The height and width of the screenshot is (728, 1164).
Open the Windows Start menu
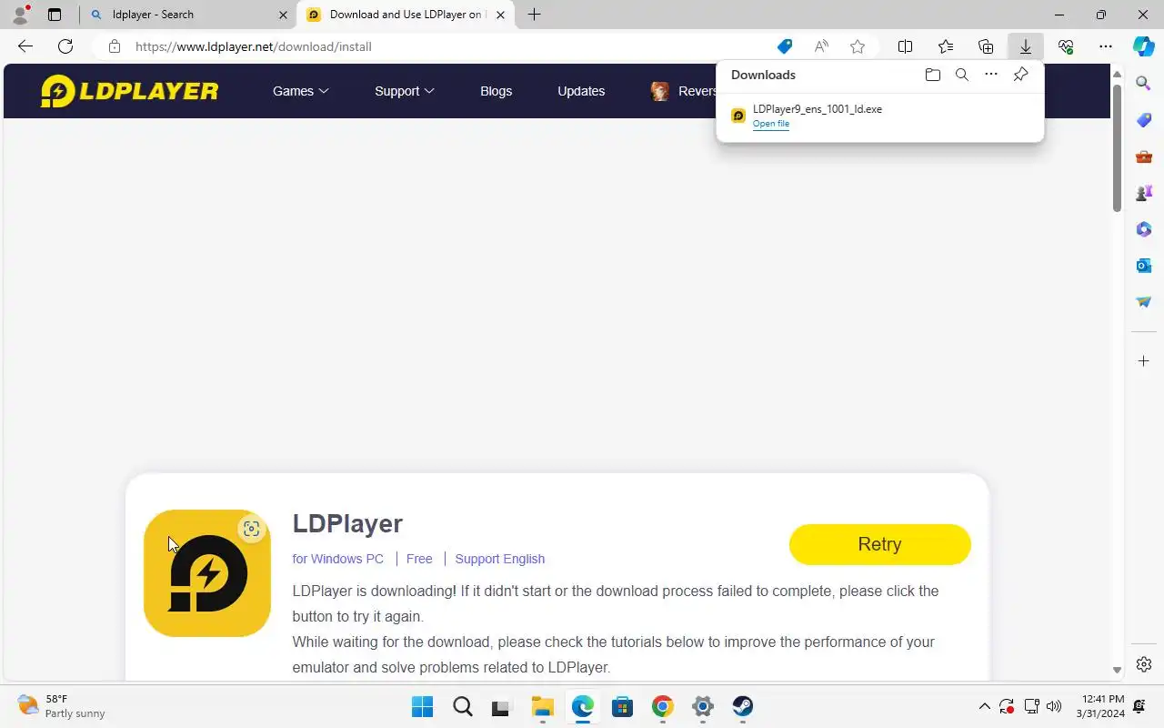[422, 706]
